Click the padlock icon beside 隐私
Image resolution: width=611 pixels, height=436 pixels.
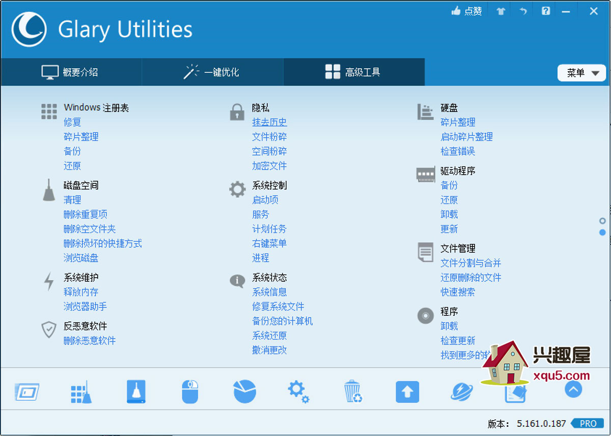pyautogui.click(x=237, y=112)
